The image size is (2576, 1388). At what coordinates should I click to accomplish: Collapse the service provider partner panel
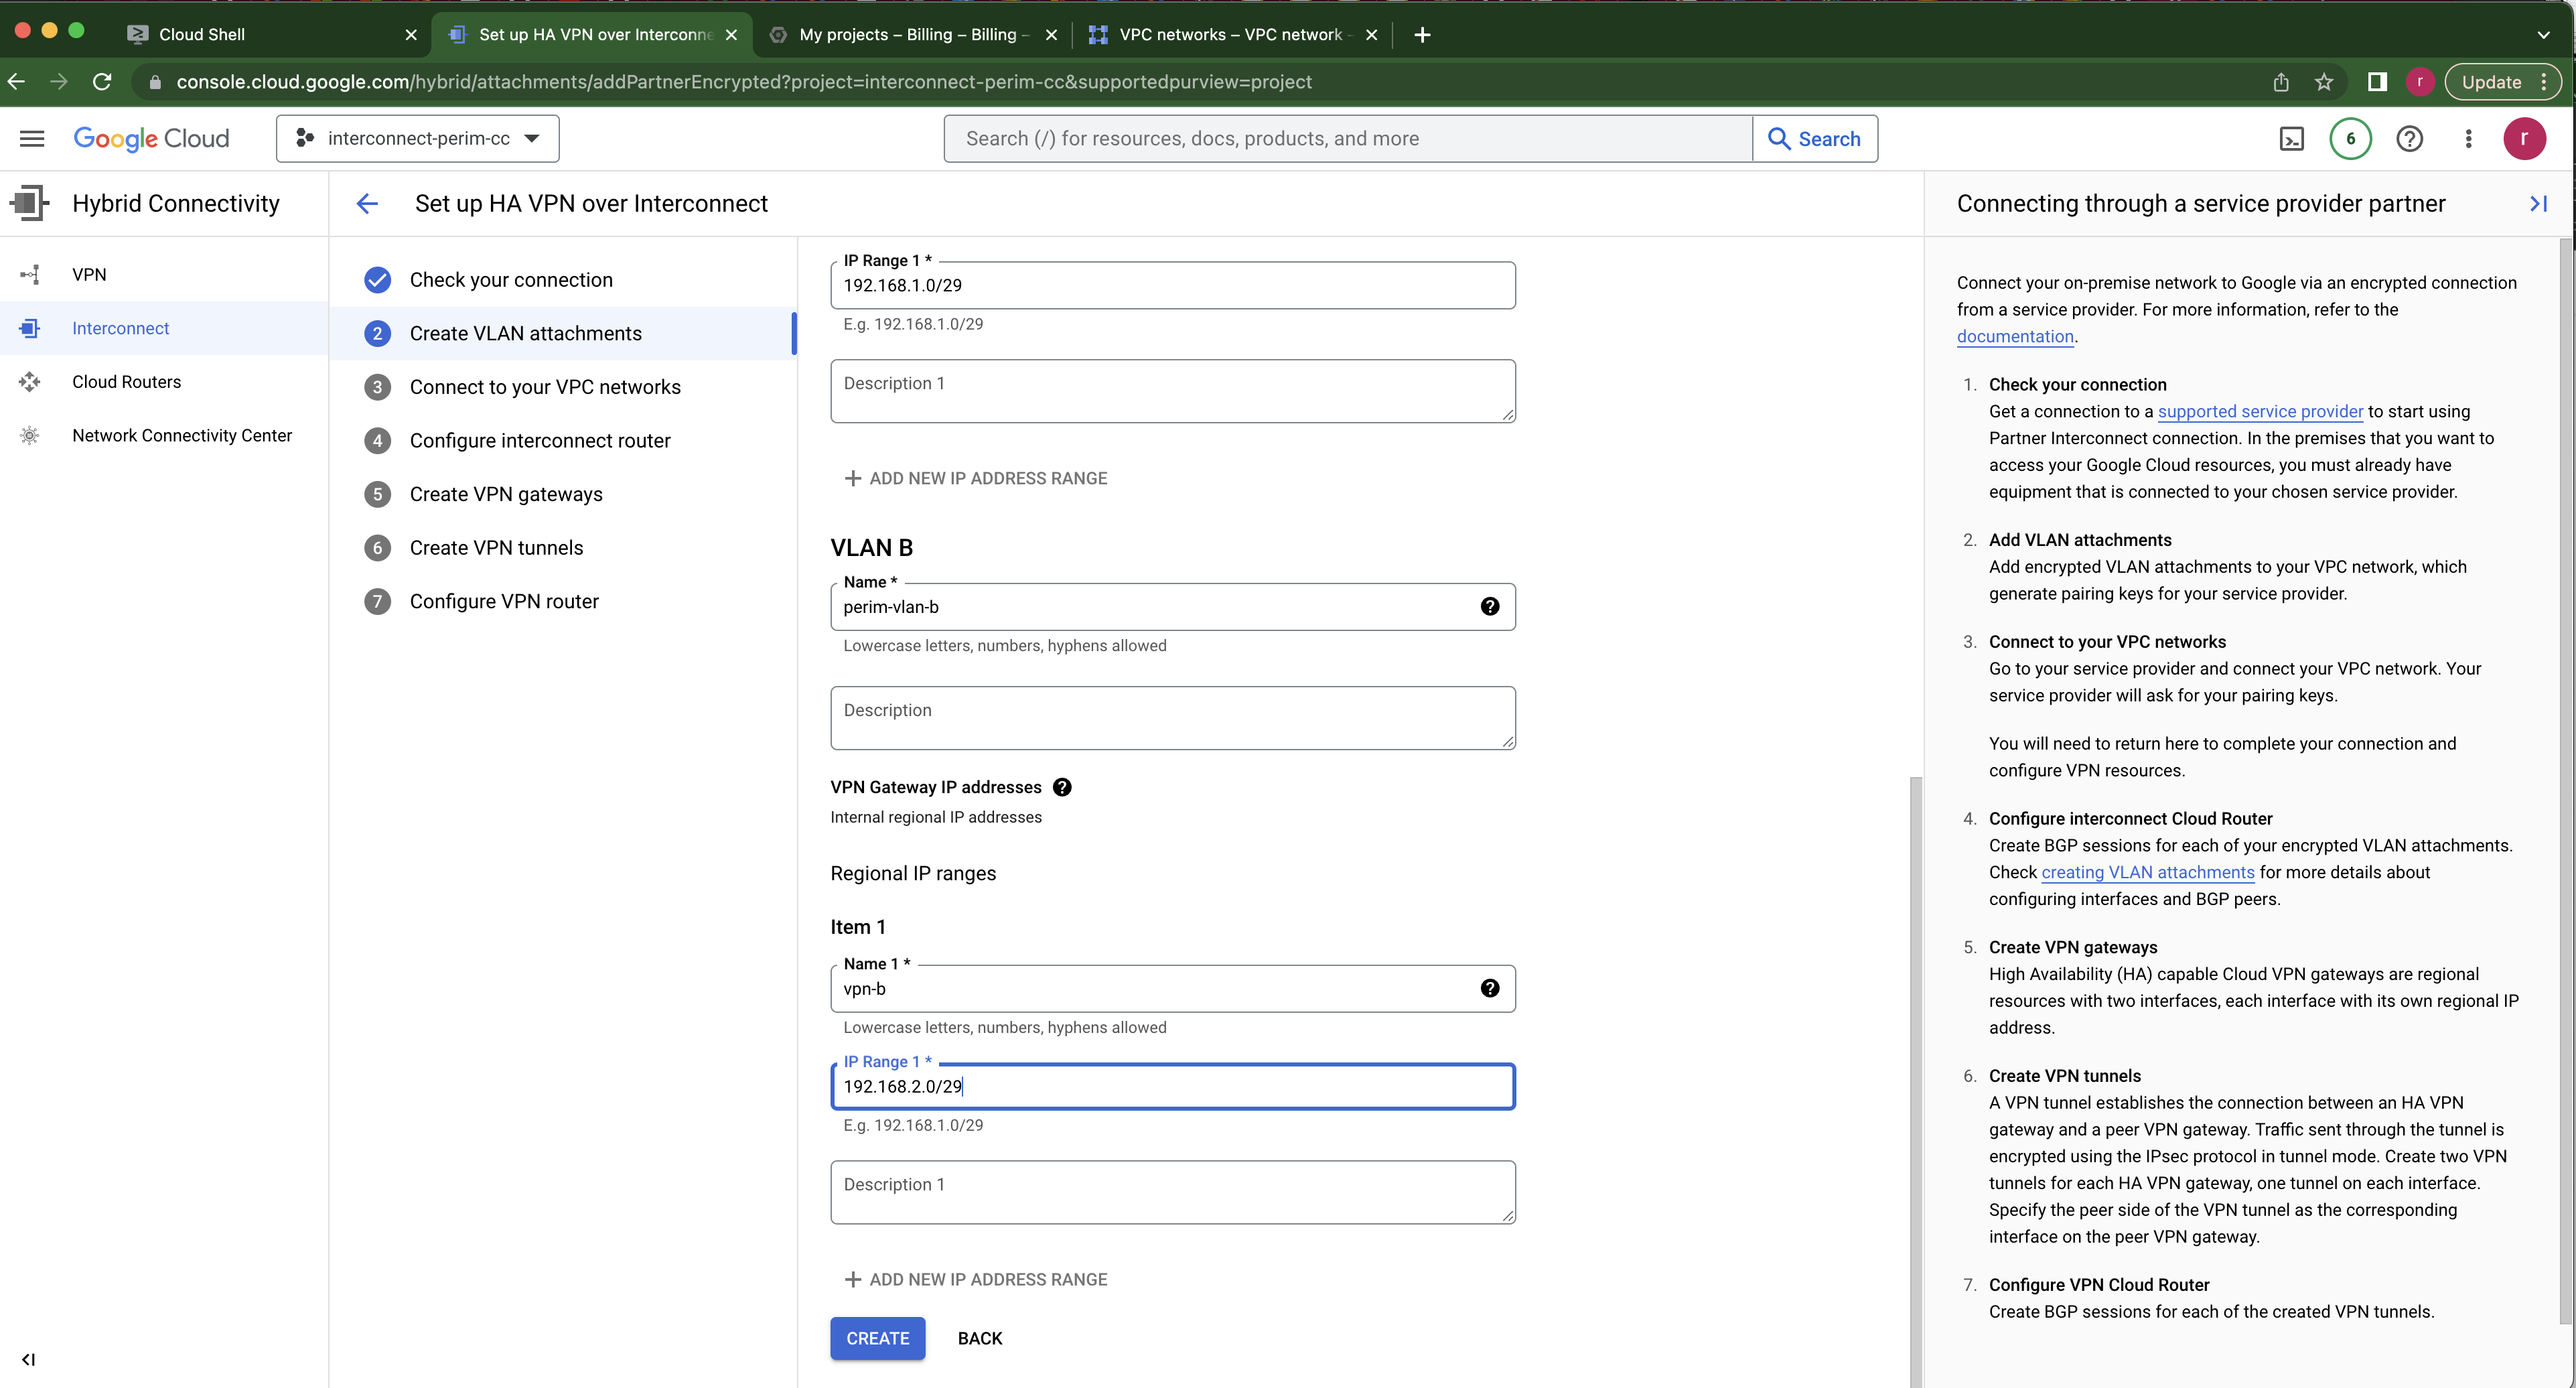tap(2539, 203)
